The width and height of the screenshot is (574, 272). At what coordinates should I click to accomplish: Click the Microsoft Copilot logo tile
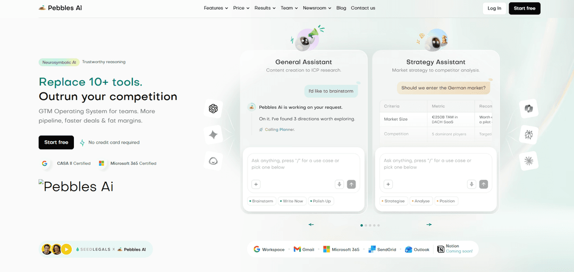click(529, 108)
